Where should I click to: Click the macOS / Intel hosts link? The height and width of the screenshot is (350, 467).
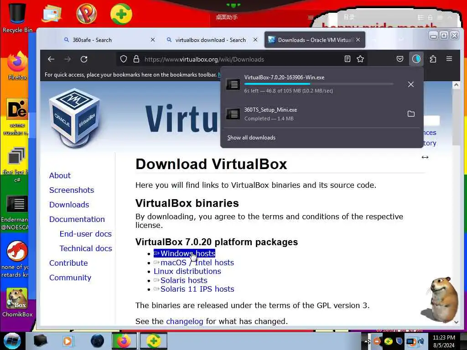tap(194, 262)
